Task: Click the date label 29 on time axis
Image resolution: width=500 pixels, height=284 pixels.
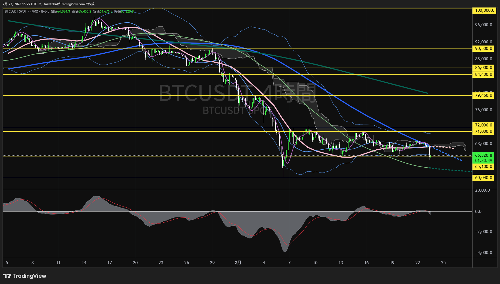Action: click(x=212, y=263)
